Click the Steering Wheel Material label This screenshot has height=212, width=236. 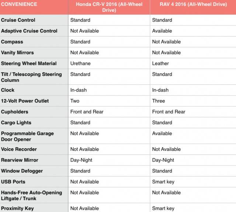(x=29, y=63)
